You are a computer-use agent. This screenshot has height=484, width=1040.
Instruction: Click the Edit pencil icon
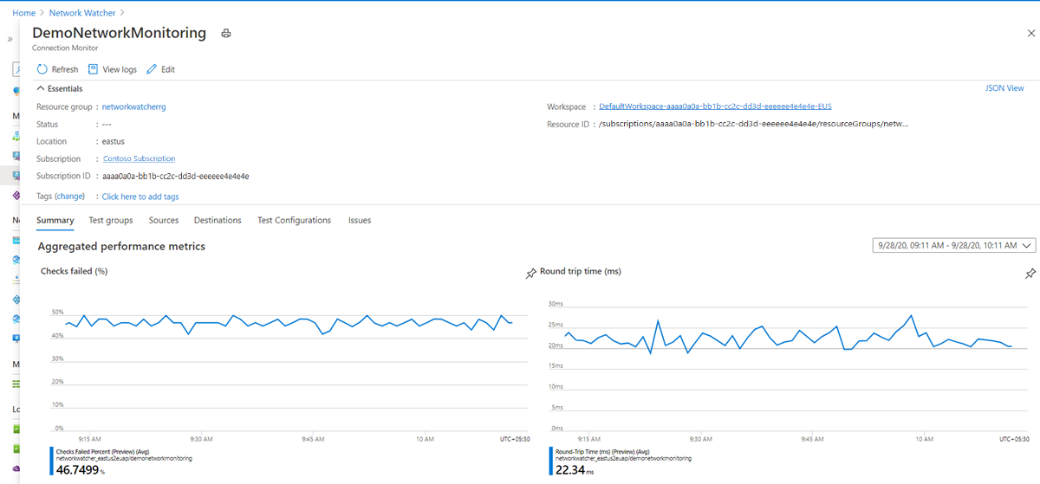point(152,69)
